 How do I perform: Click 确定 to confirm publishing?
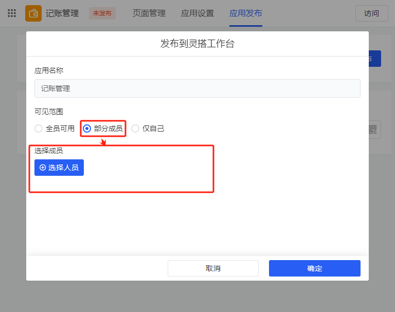pyautogui.click(x=315, y=268)
